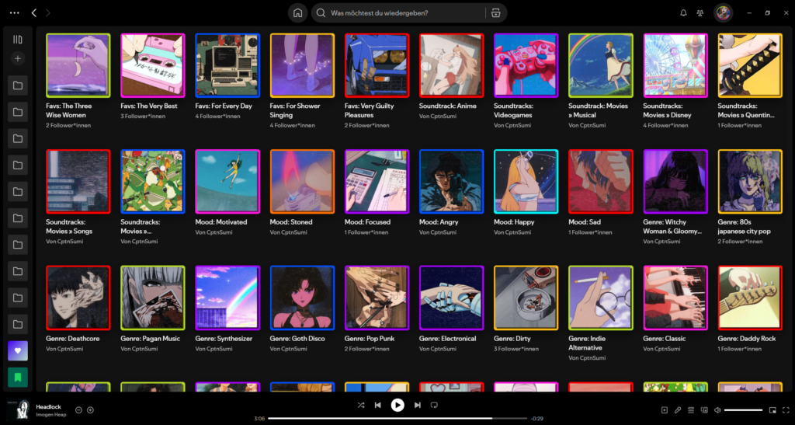Click the minus icon next to Headlock

click(x=78, y=409)
